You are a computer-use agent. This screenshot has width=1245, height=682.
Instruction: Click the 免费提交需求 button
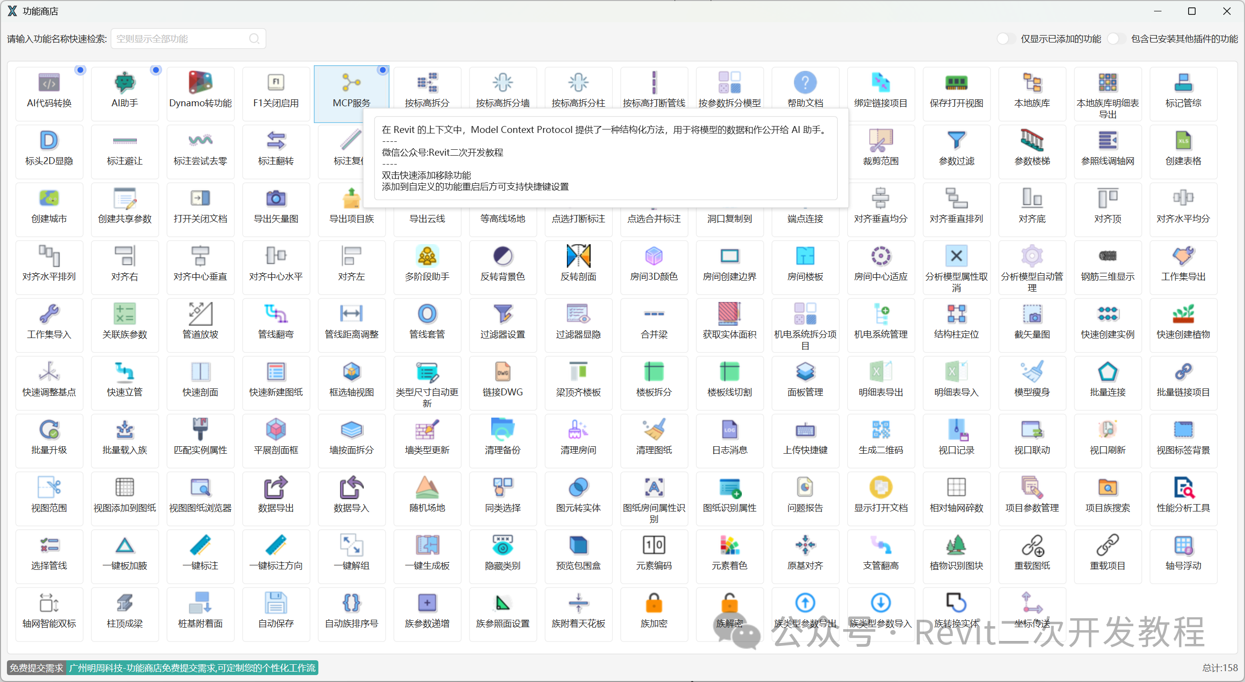pos(37,668)
